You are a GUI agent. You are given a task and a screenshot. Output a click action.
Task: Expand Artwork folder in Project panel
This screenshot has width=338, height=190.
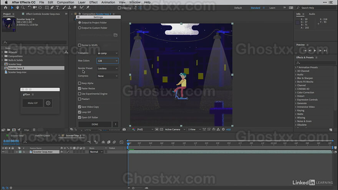[2, 52]
